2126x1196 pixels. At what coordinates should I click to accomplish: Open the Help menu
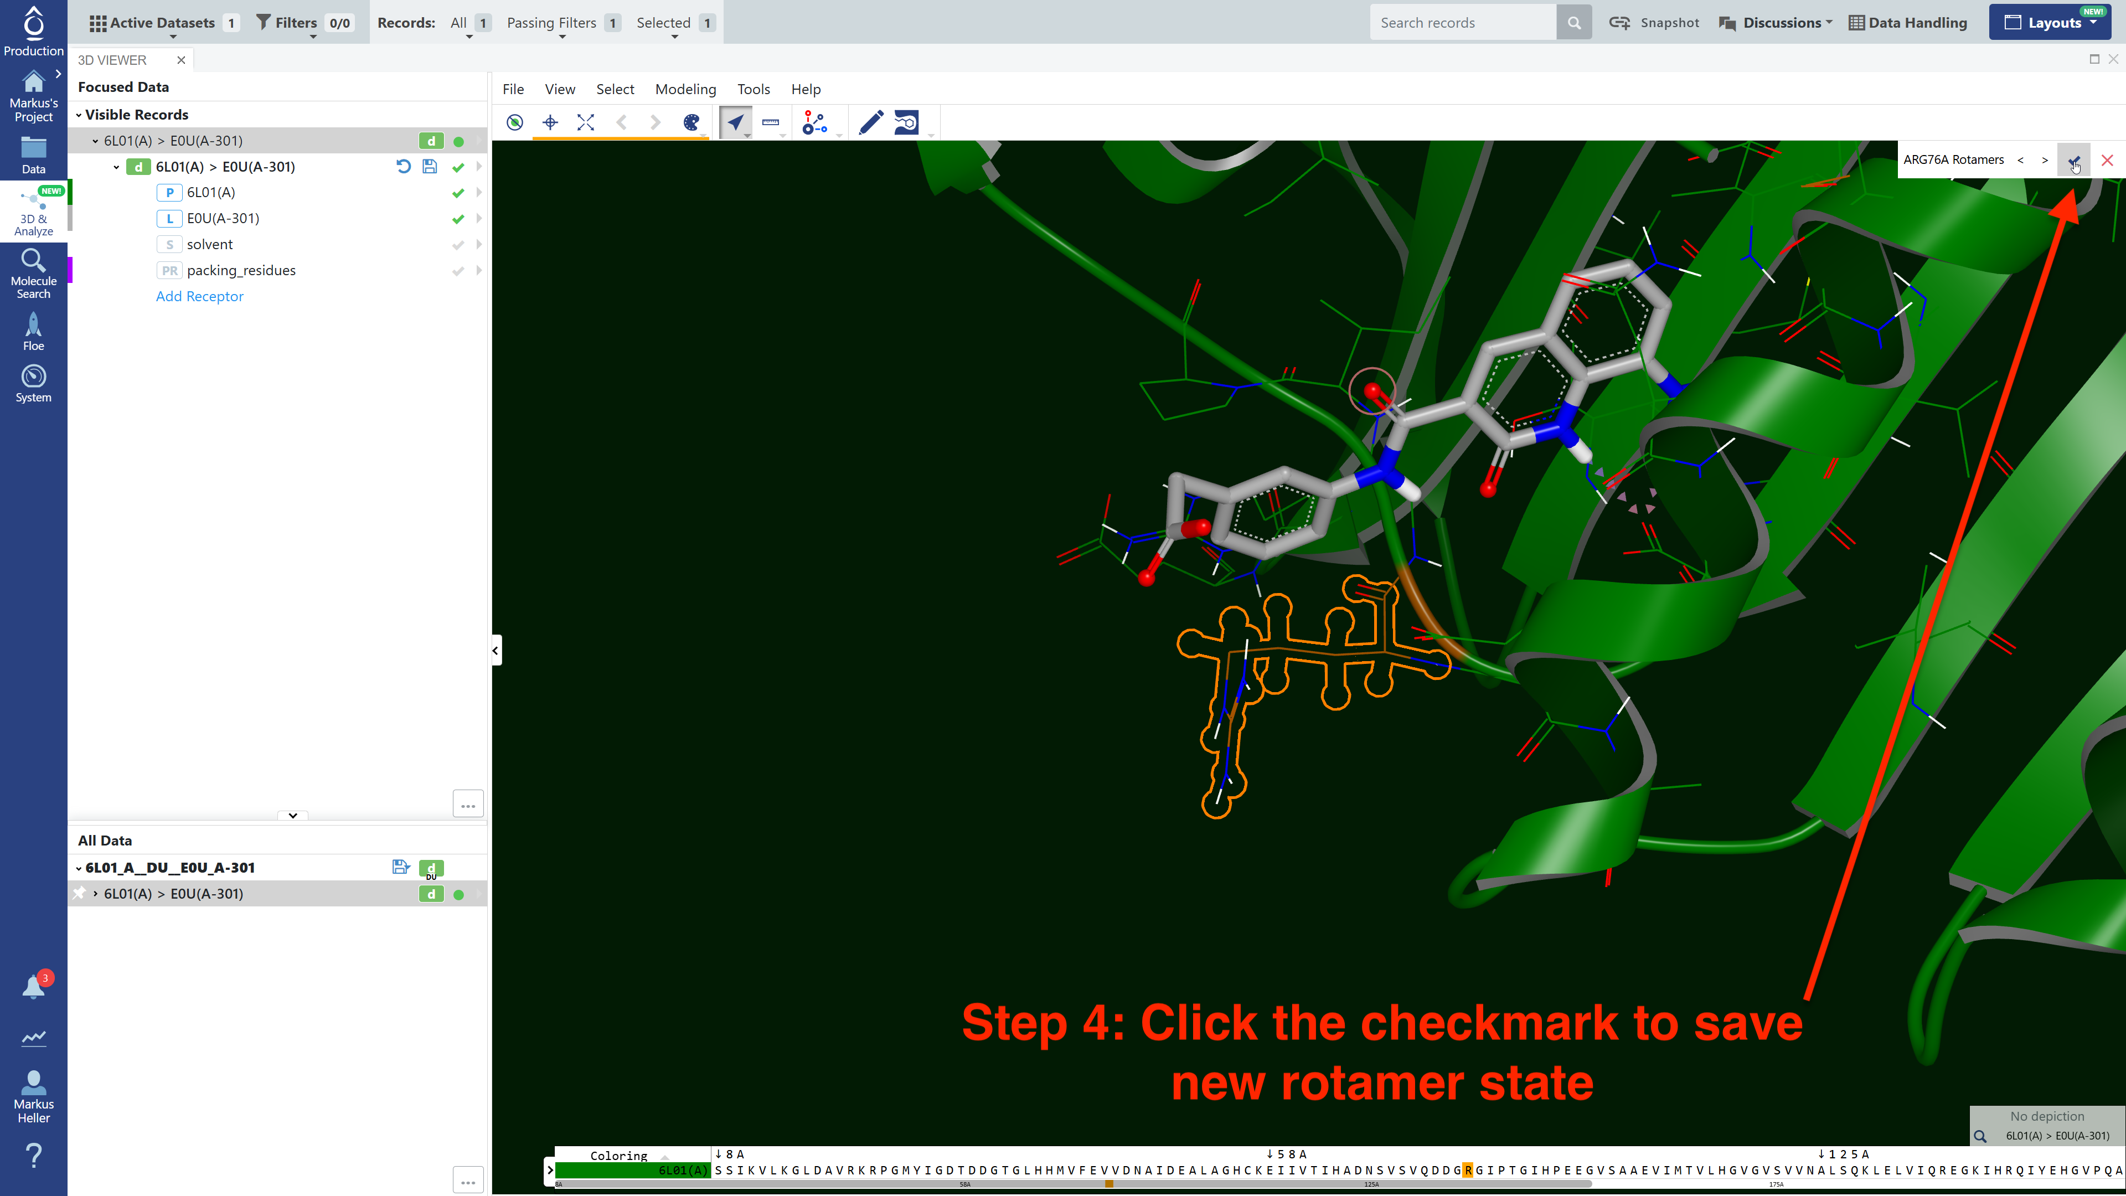pos(806,89)
